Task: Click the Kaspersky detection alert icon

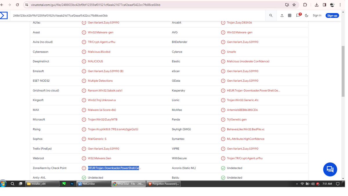Action: tap(223, 91)
